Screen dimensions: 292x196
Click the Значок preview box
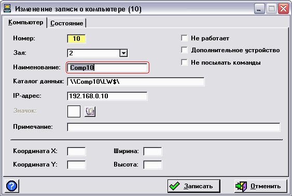(74, 111)
